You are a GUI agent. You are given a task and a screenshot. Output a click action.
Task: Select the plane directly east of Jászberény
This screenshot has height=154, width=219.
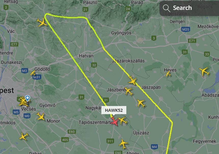(x=129, y=91)
